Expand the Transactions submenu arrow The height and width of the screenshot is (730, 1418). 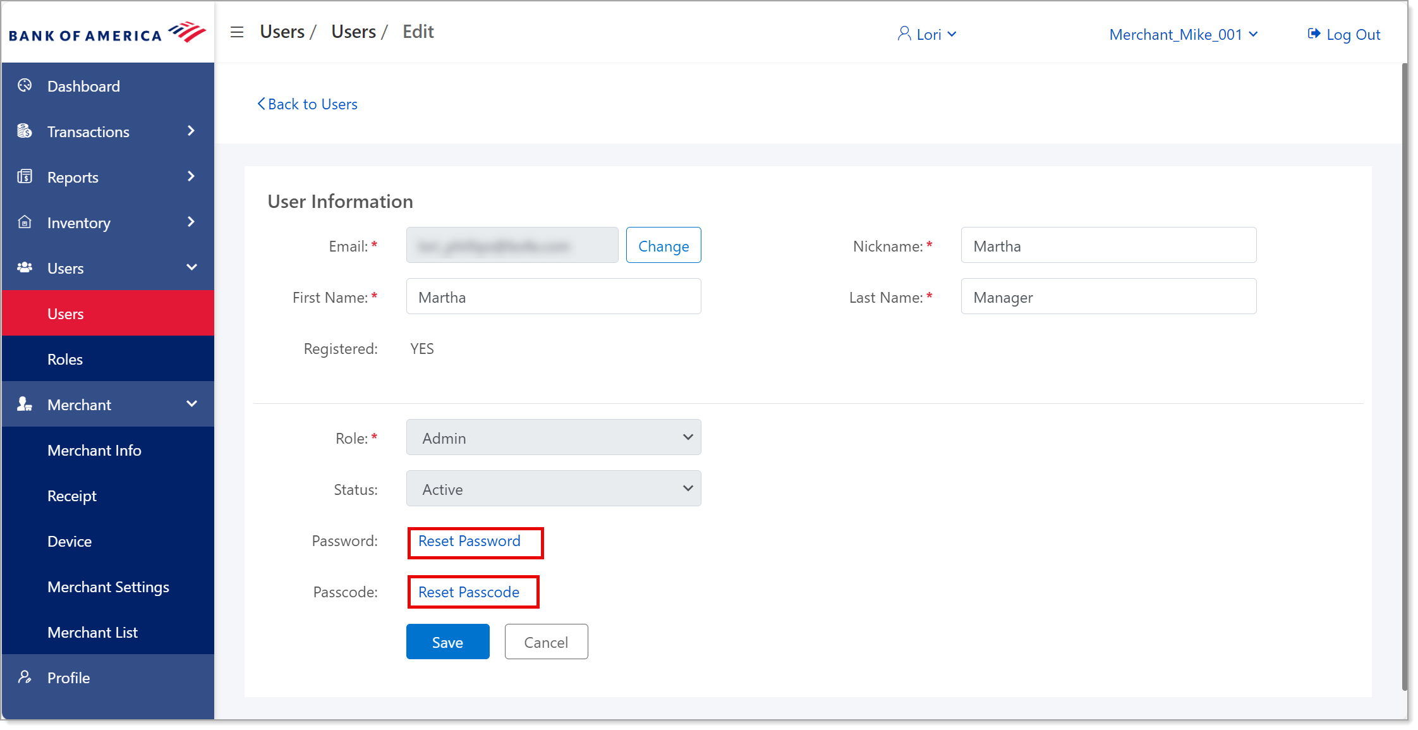click(191, 131)
